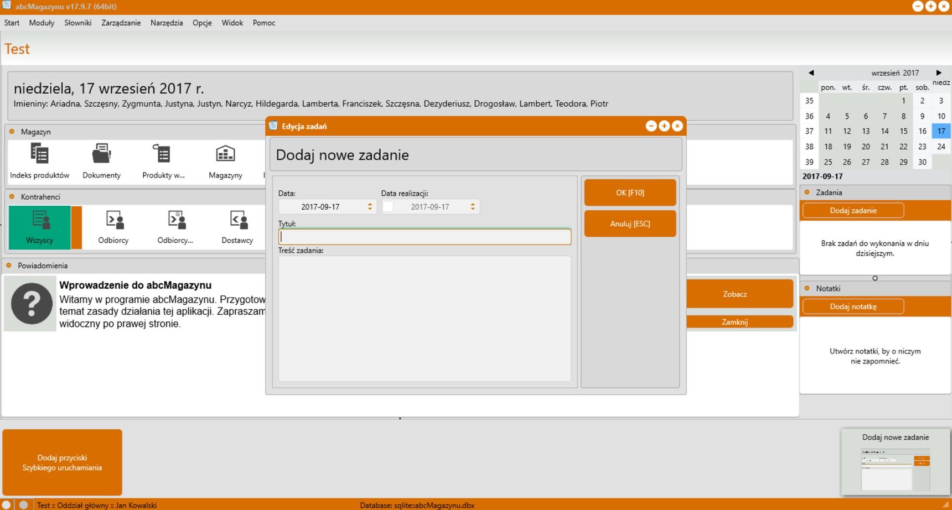The height and width of the screenshot is (510, 952).
Task: Click the Dodaj notatkę button
Action: (x=853, y=306)
